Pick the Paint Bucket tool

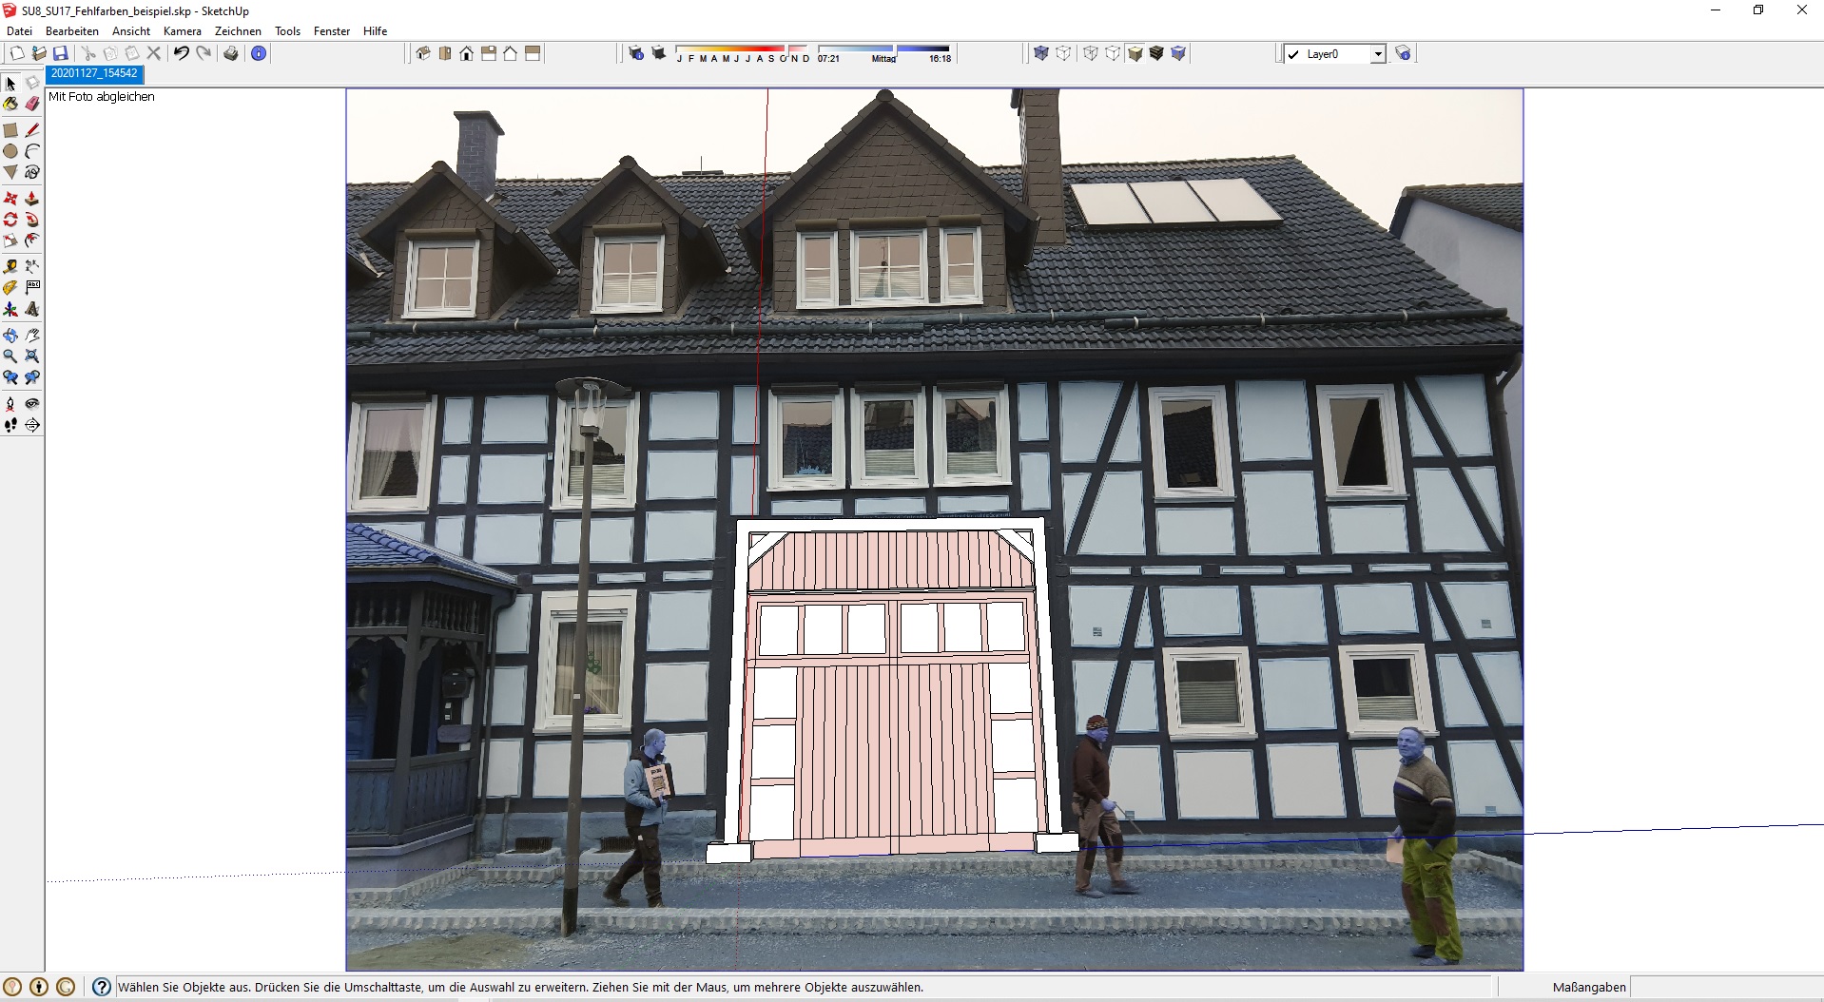coord(10,104)
